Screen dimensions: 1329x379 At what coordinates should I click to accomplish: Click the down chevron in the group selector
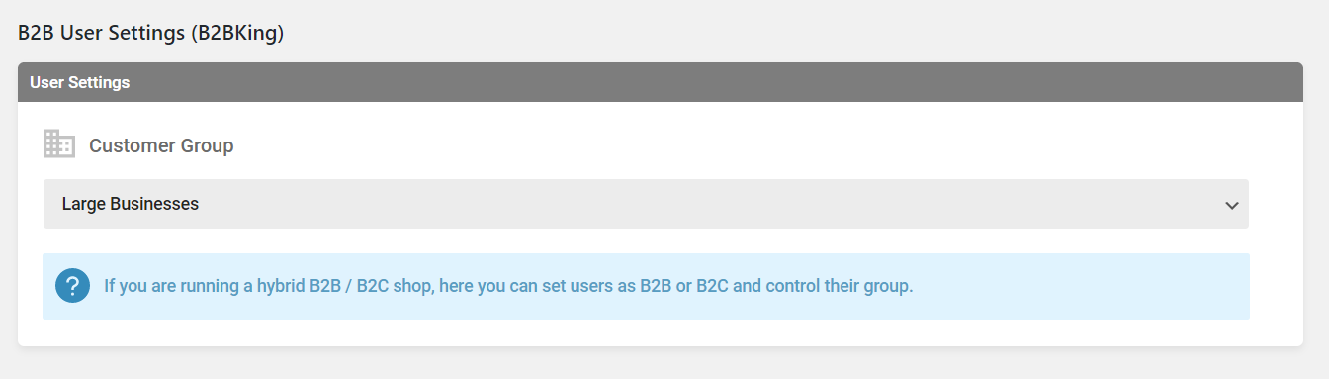pos(1231,205)
